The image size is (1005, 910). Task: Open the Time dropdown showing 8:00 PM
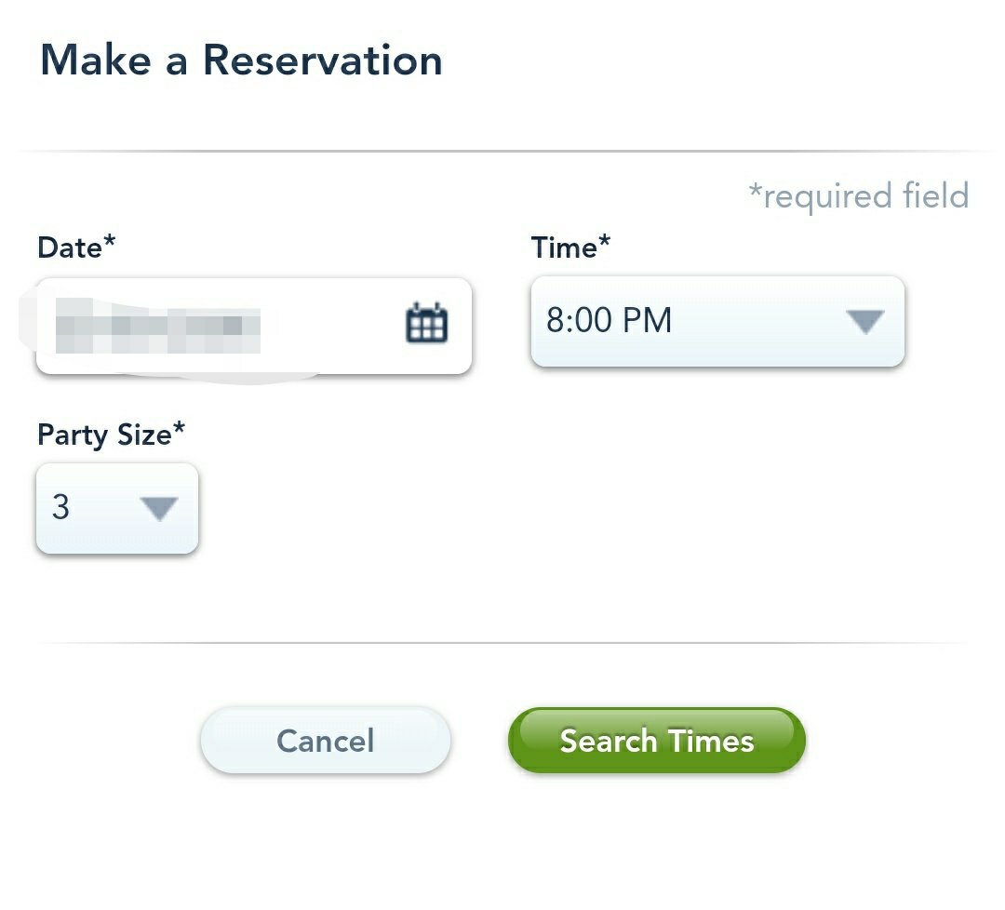pos(717,322)
